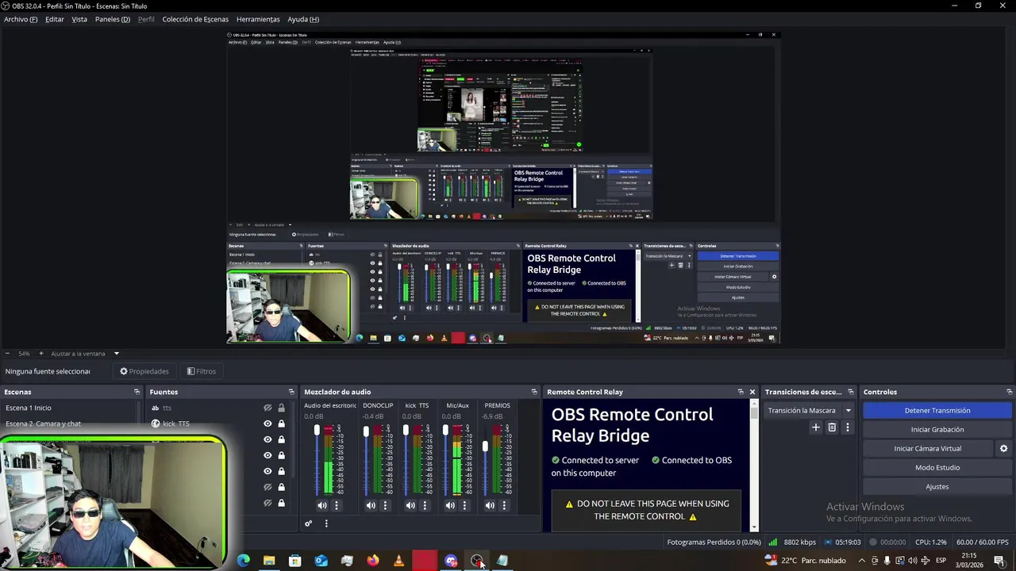Mute the DONOCLIP audio channel
Image resolution: width=1016 pixels, height=571 pixels.
point(371,505)
